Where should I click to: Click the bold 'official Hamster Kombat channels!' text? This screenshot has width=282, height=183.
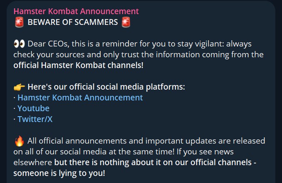tap(77, 65)
